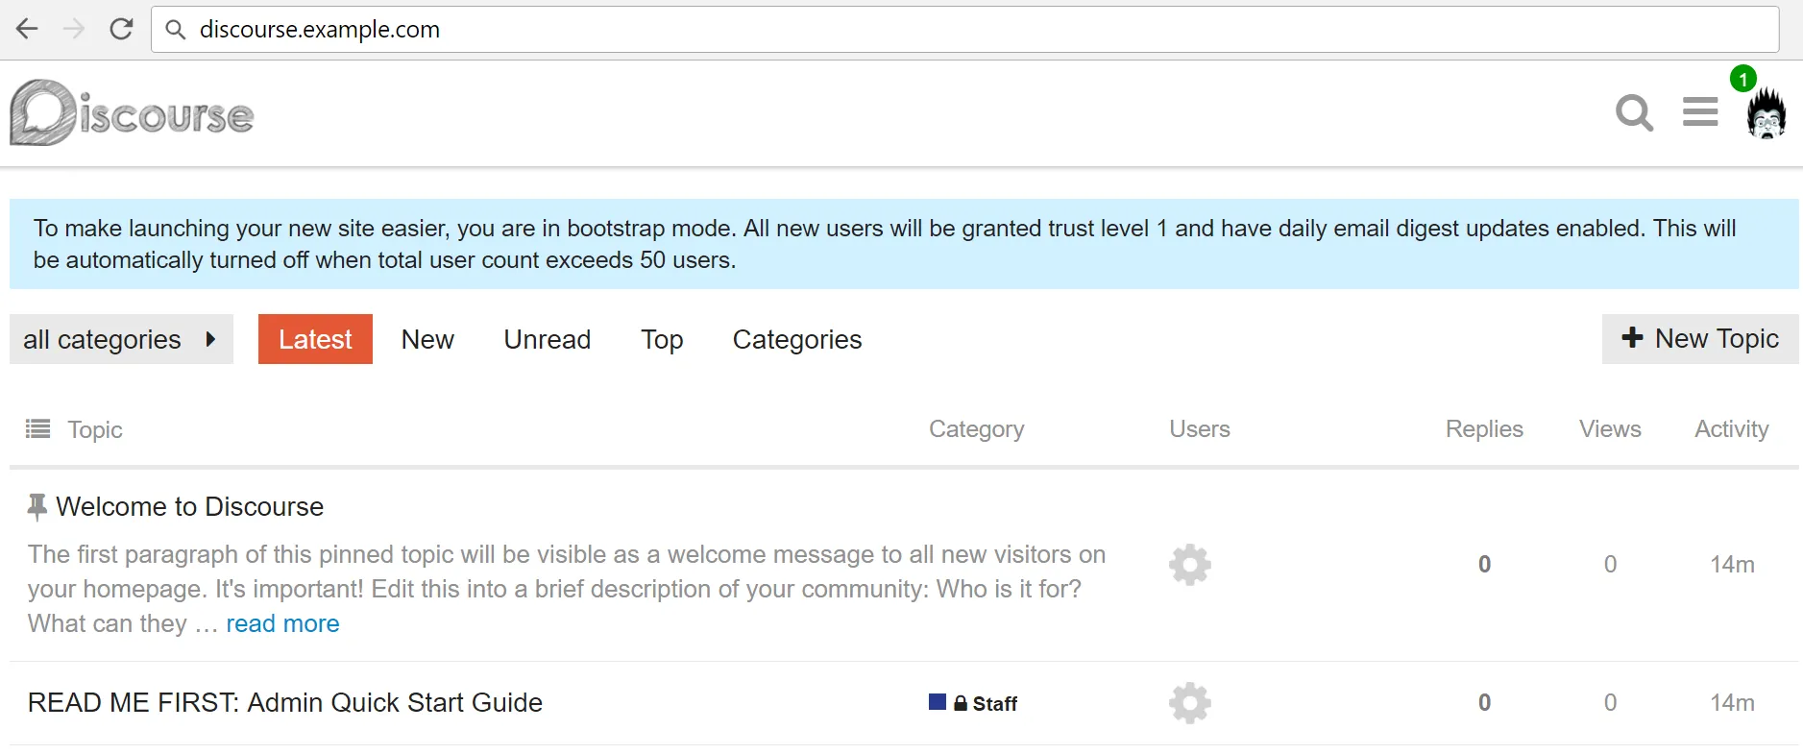1803x754 pixels.
Task: Select the Latest tab
Action: point(315,339)
